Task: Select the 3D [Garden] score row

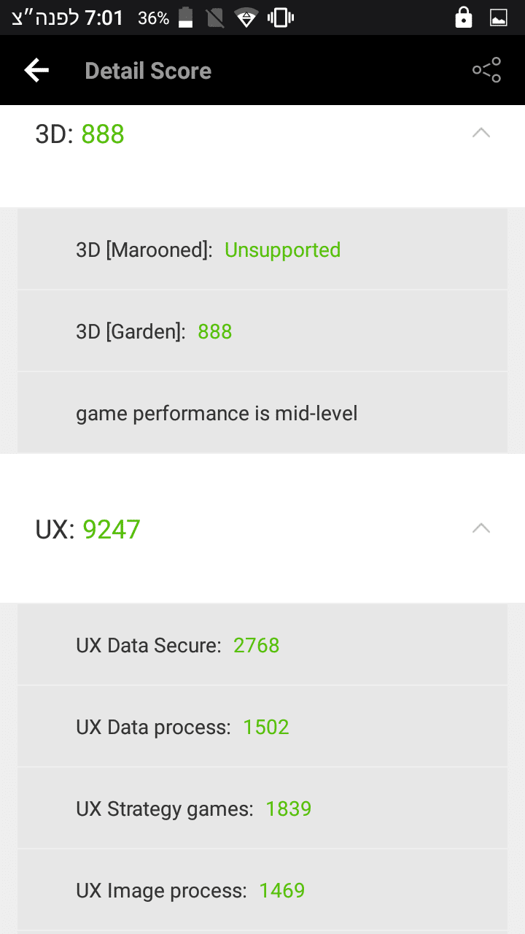Action: [x=262, y=331]
